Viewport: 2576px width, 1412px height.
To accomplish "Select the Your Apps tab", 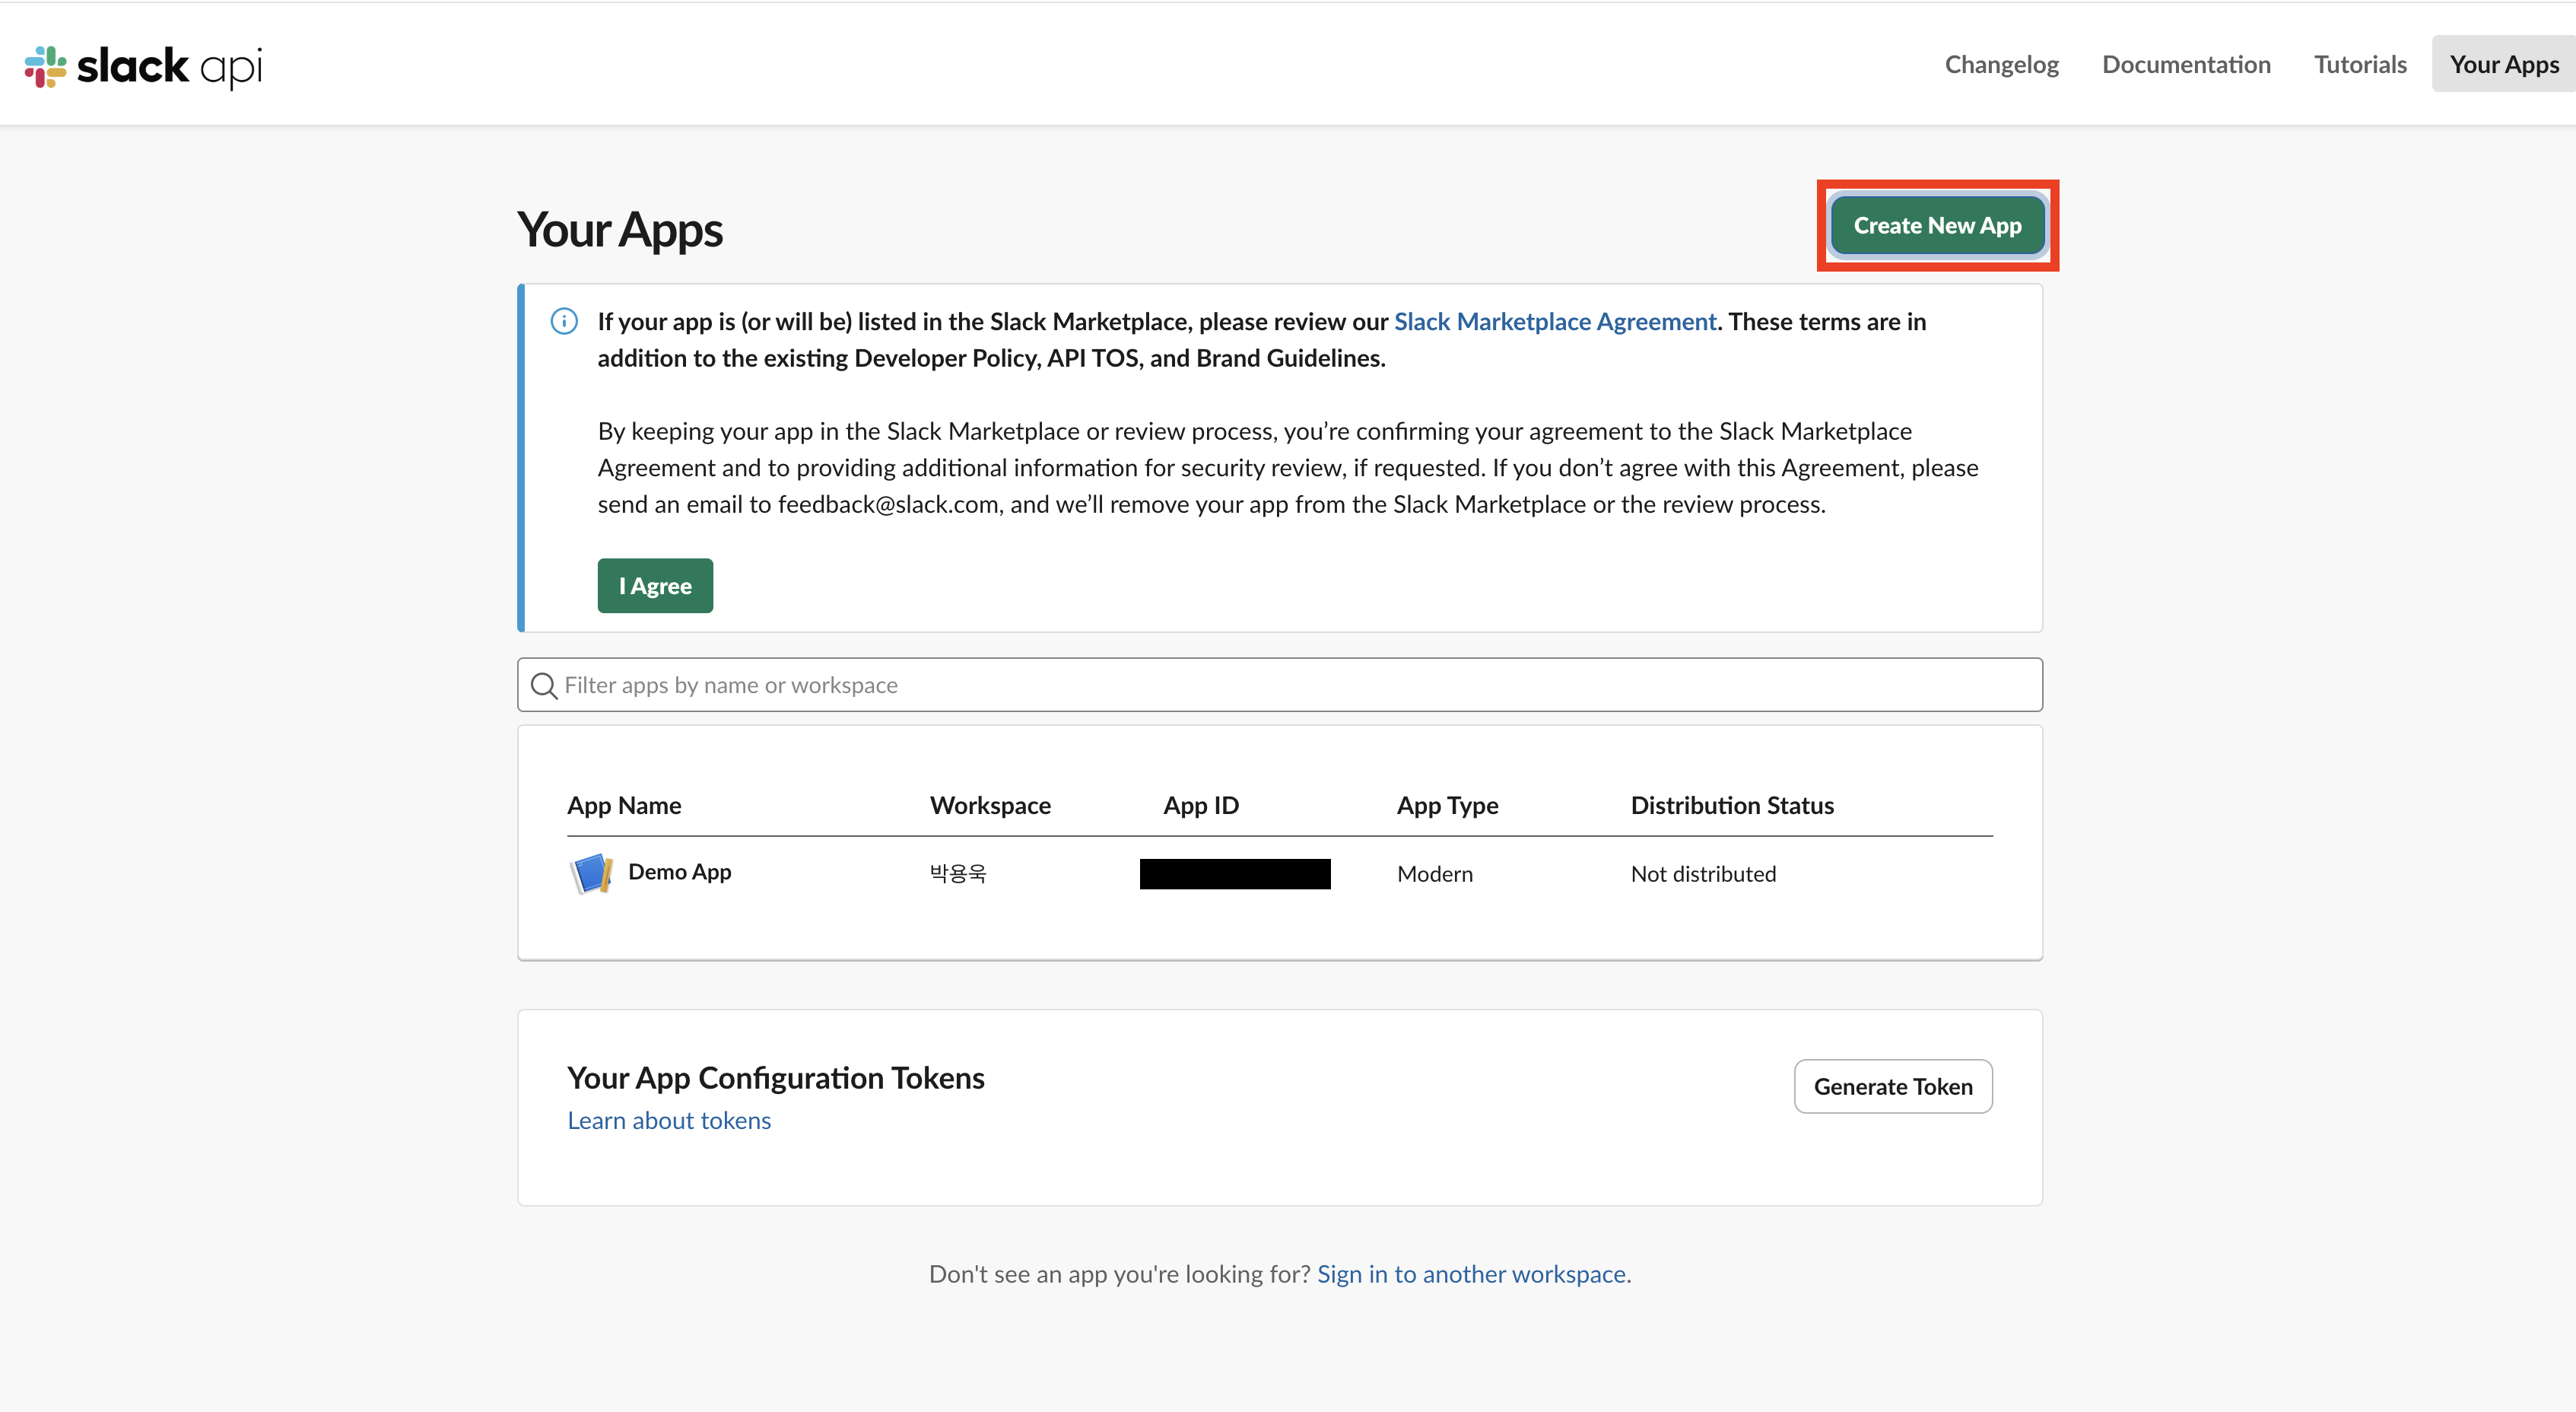I will 2504,64.
